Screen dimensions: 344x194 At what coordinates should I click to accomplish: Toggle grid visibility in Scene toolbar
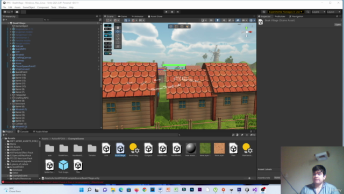tap(126, 20)
